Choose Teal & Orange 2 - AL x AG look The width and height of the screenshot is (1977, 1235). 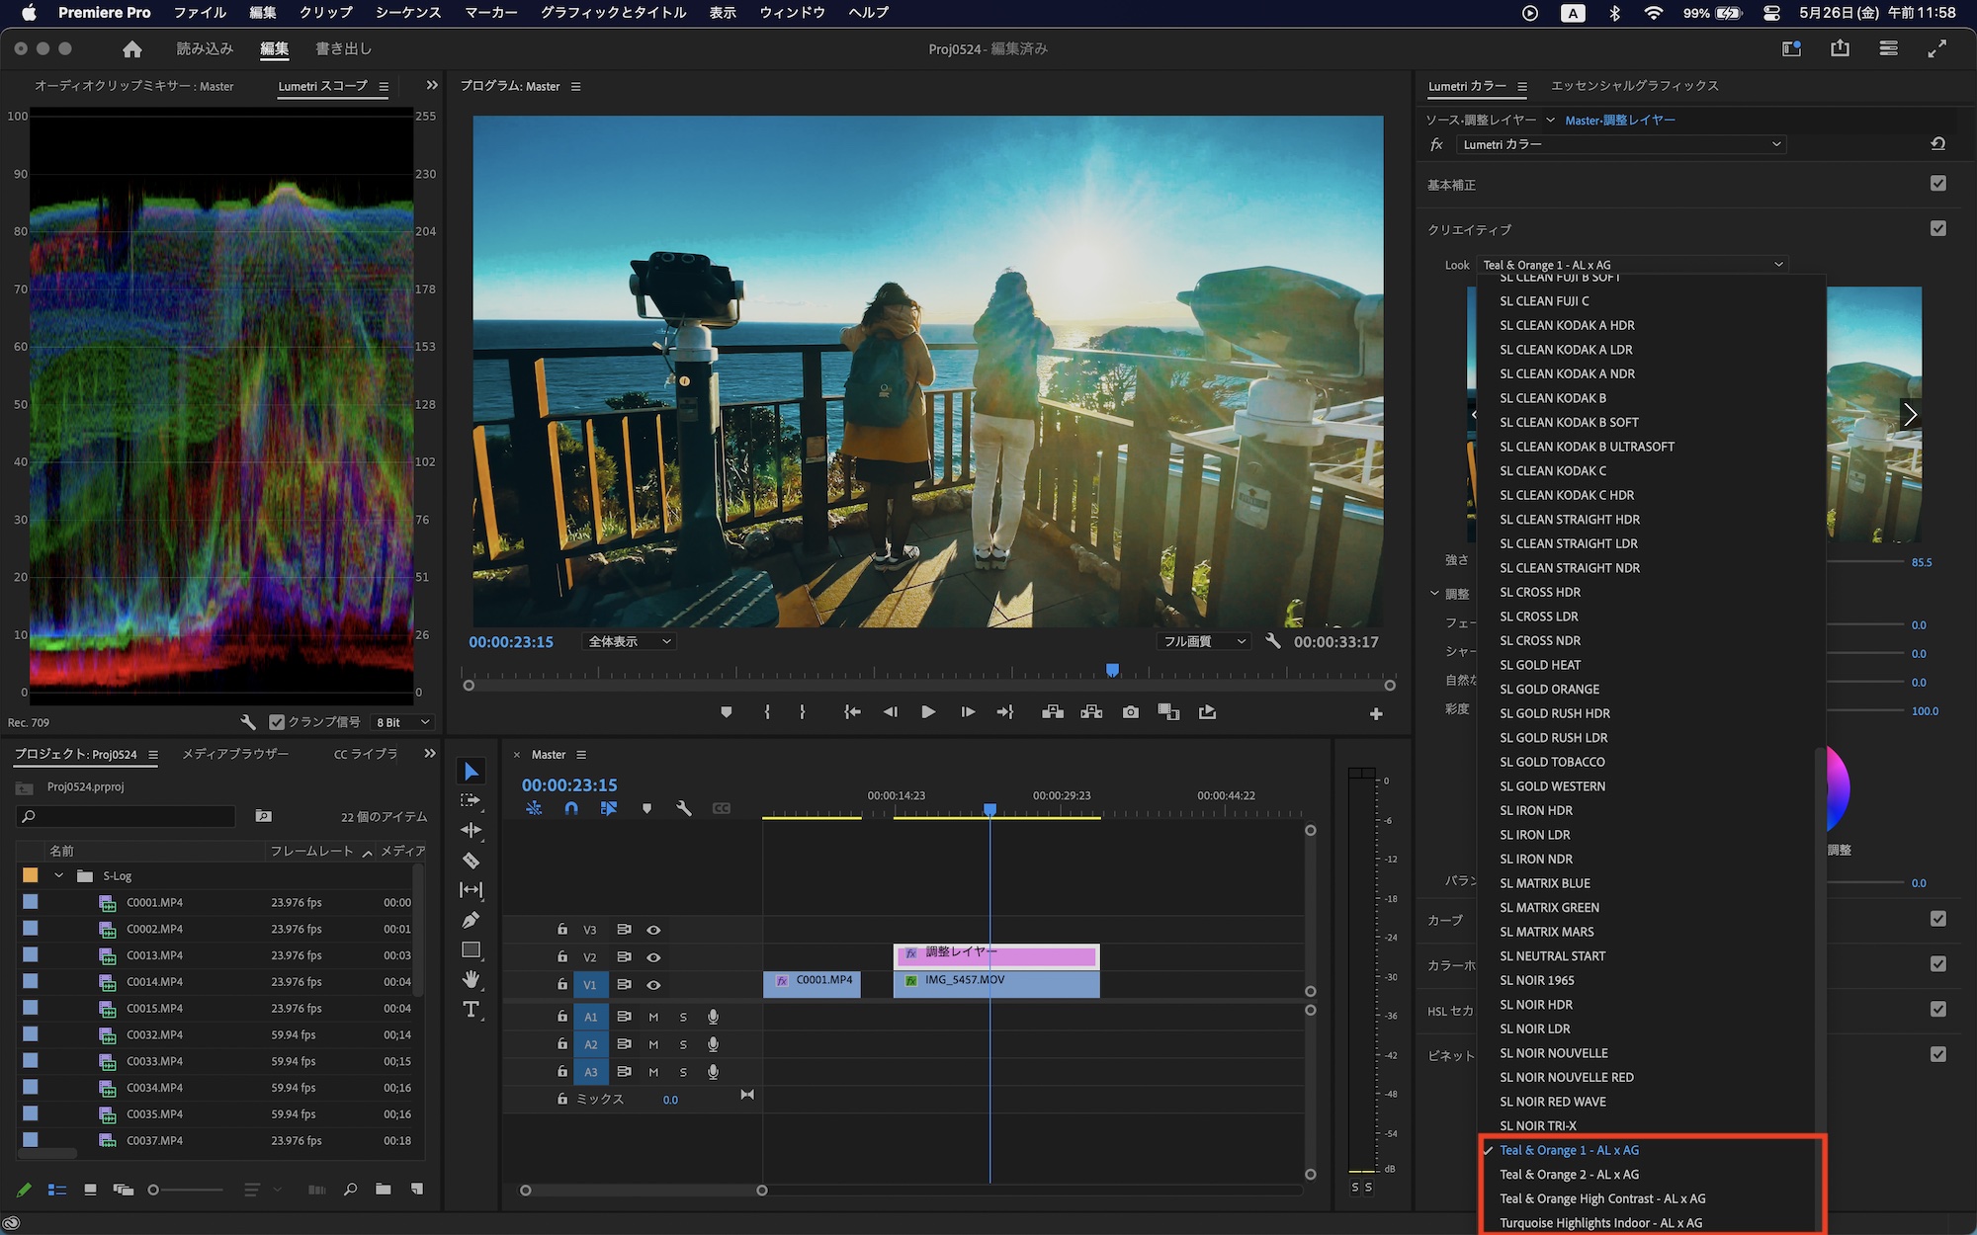coord(1569,1175)
